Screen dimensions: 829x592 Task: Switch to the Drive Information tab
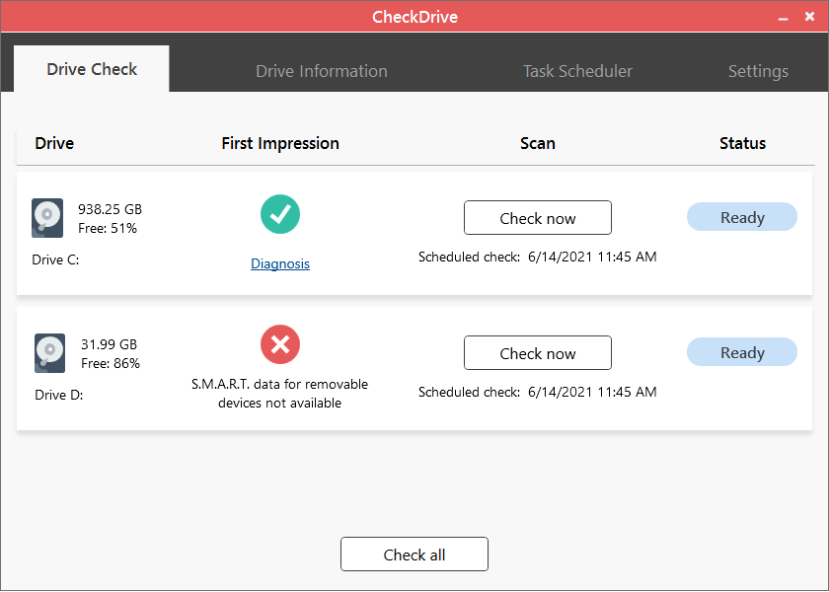pyautogui.click(x=322, y=71)
